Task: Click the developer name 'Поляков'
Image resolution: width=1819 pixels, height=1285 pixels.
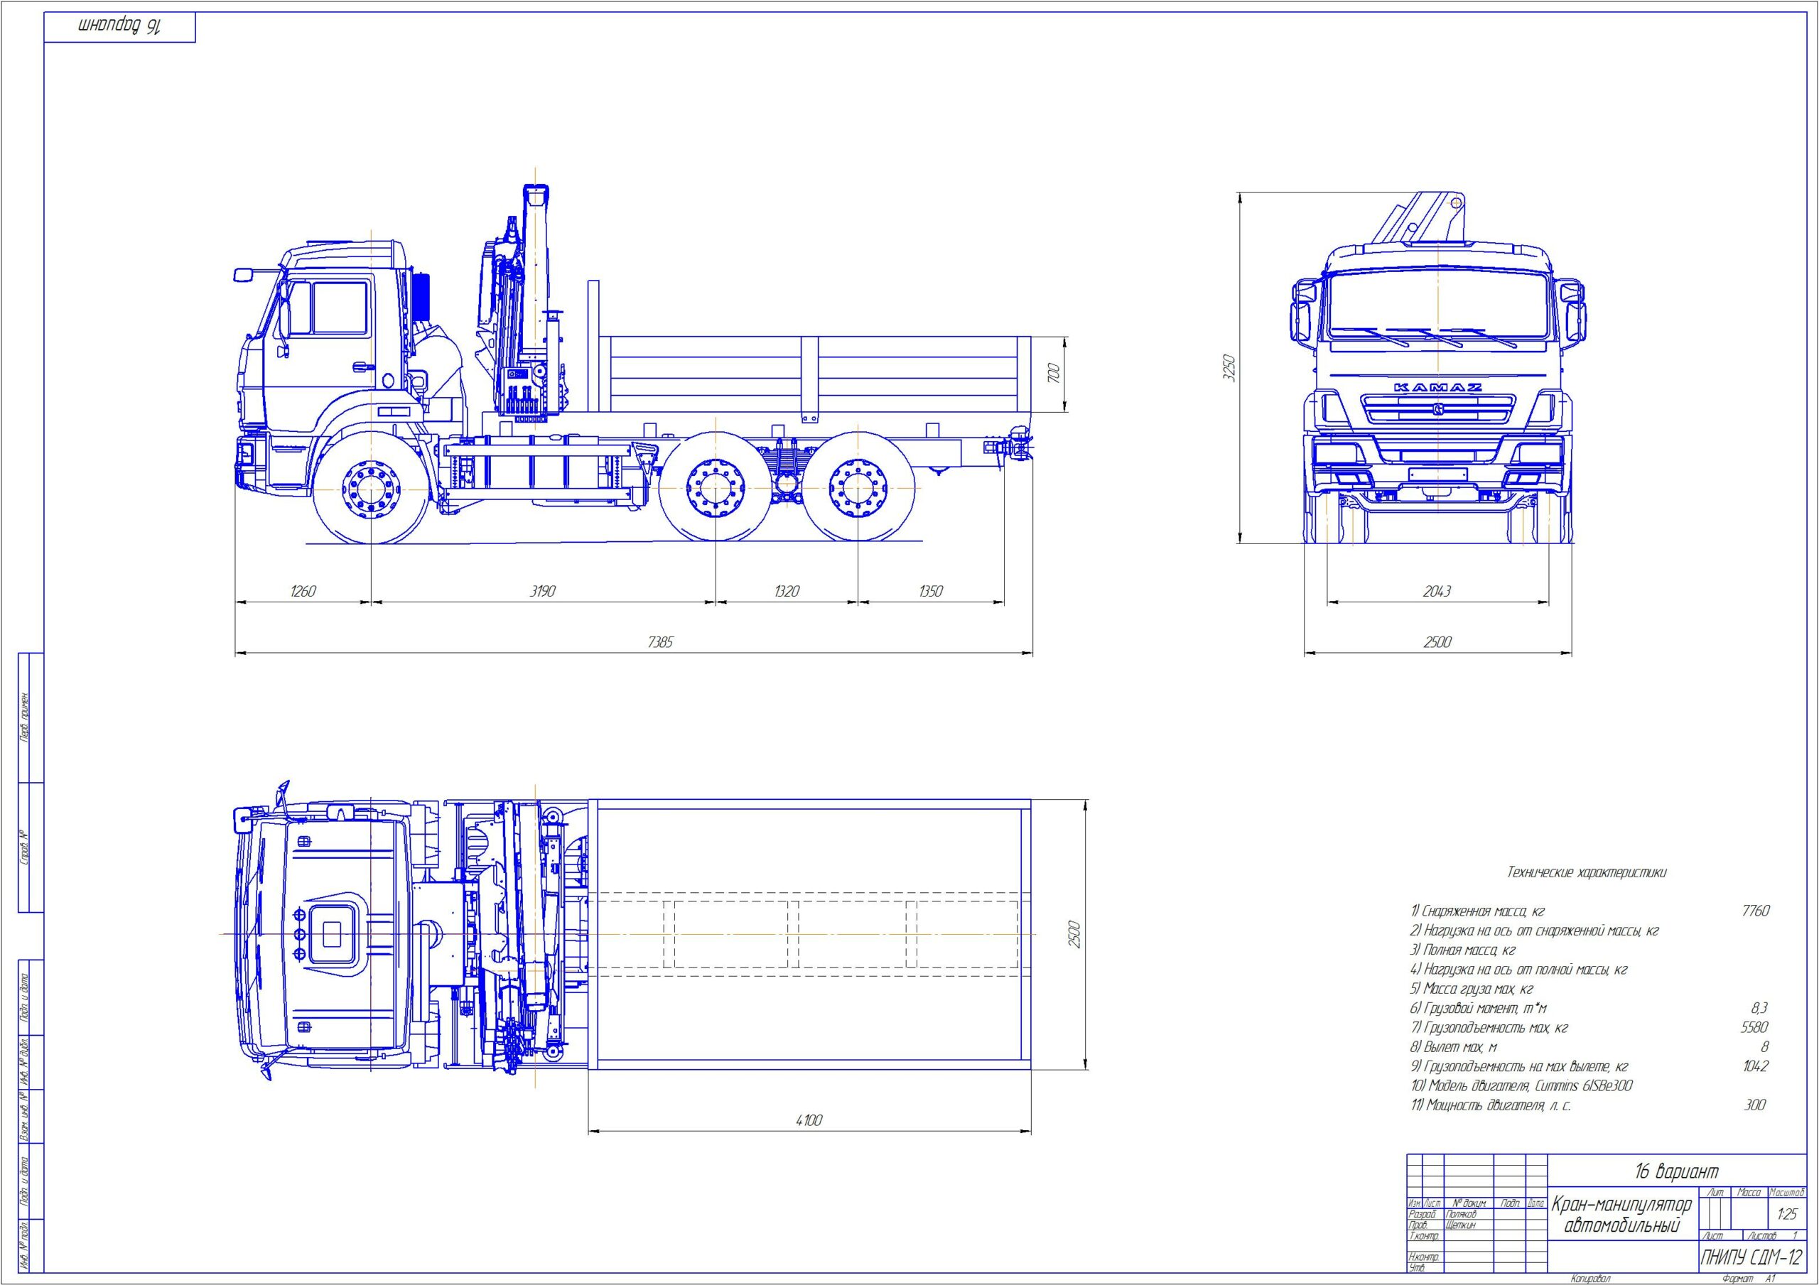Action: pos(1462,1215)
